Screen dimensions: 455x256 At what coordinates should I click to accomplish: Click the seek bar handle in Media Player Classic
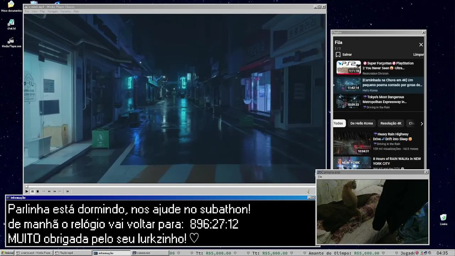26,186
